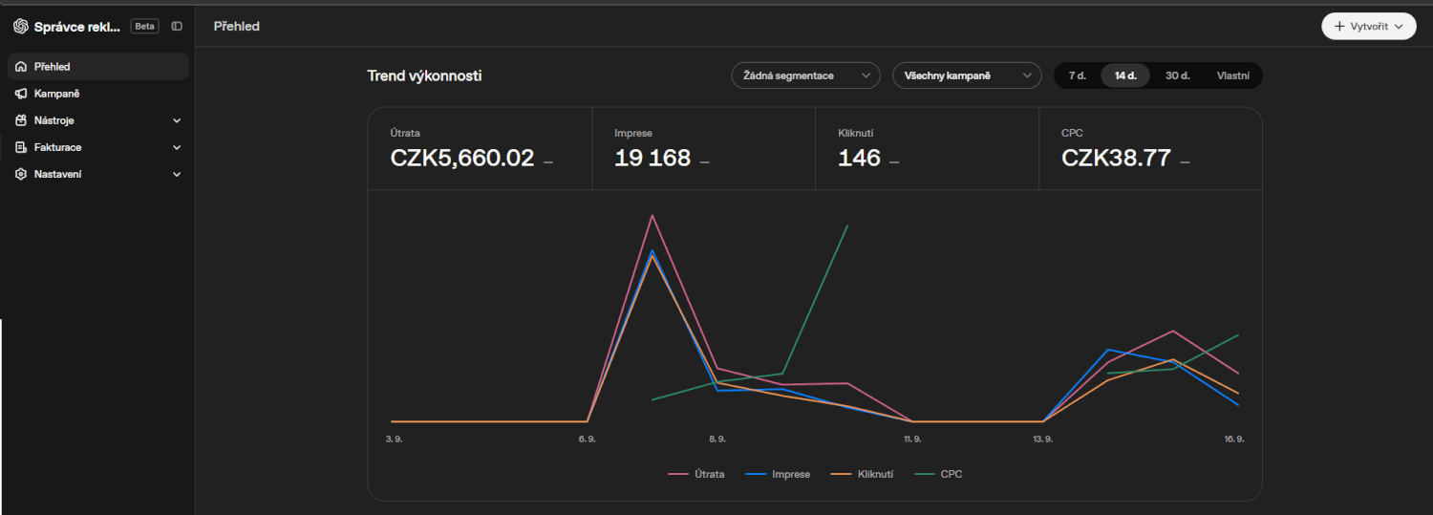Expand the Nastavení section chevron
This screenshot has height=515, width=1433.
[x=177, y=174]
